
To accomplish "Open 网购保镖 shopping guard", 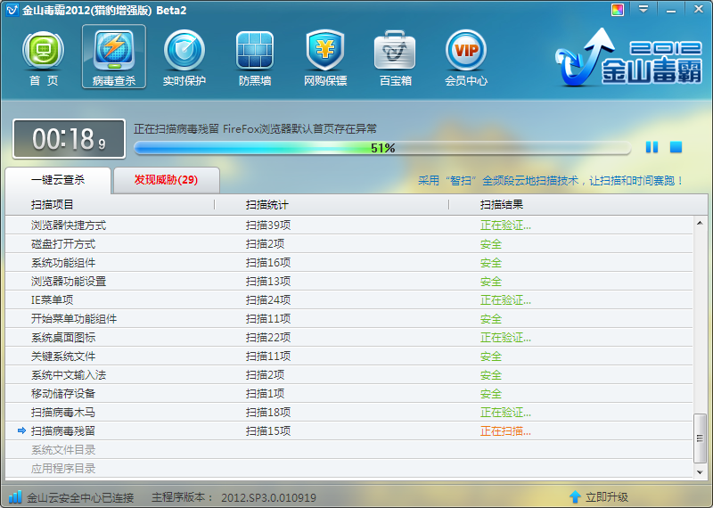I will pyautogui.click(x=324, y=57).
